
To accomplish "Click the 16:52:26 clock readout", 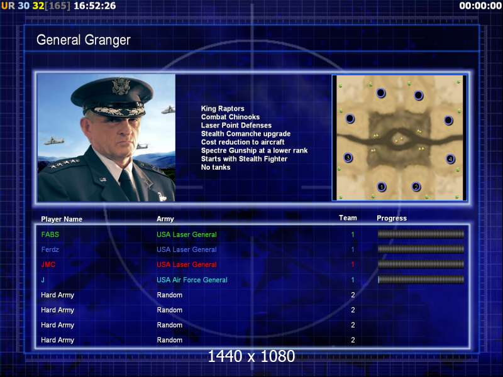I will (x=95, y=6).
